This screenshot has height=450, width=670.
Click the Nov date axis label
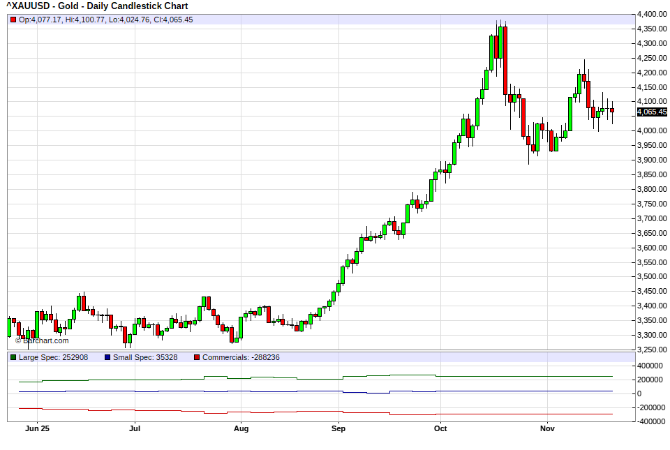tap(547, 428)
